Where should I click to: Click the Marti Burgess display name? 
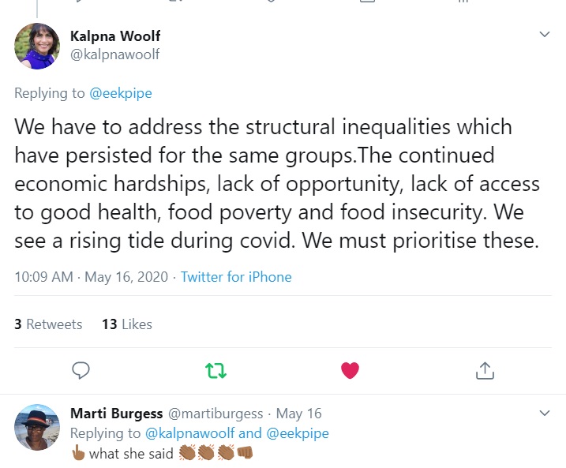116,414
